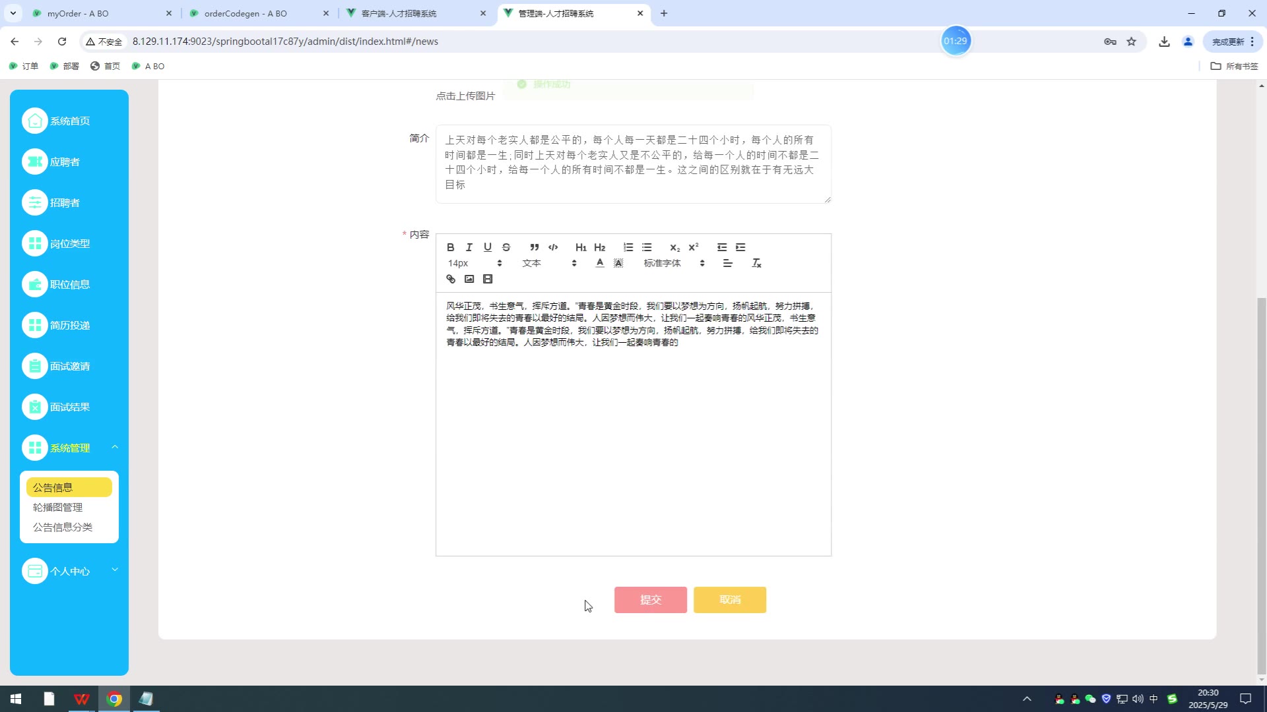Switch to the 客户端-人才招聘系统 tab
Image resolution: width=1267 pixels, height=712 pixels.
click(399, 13)
